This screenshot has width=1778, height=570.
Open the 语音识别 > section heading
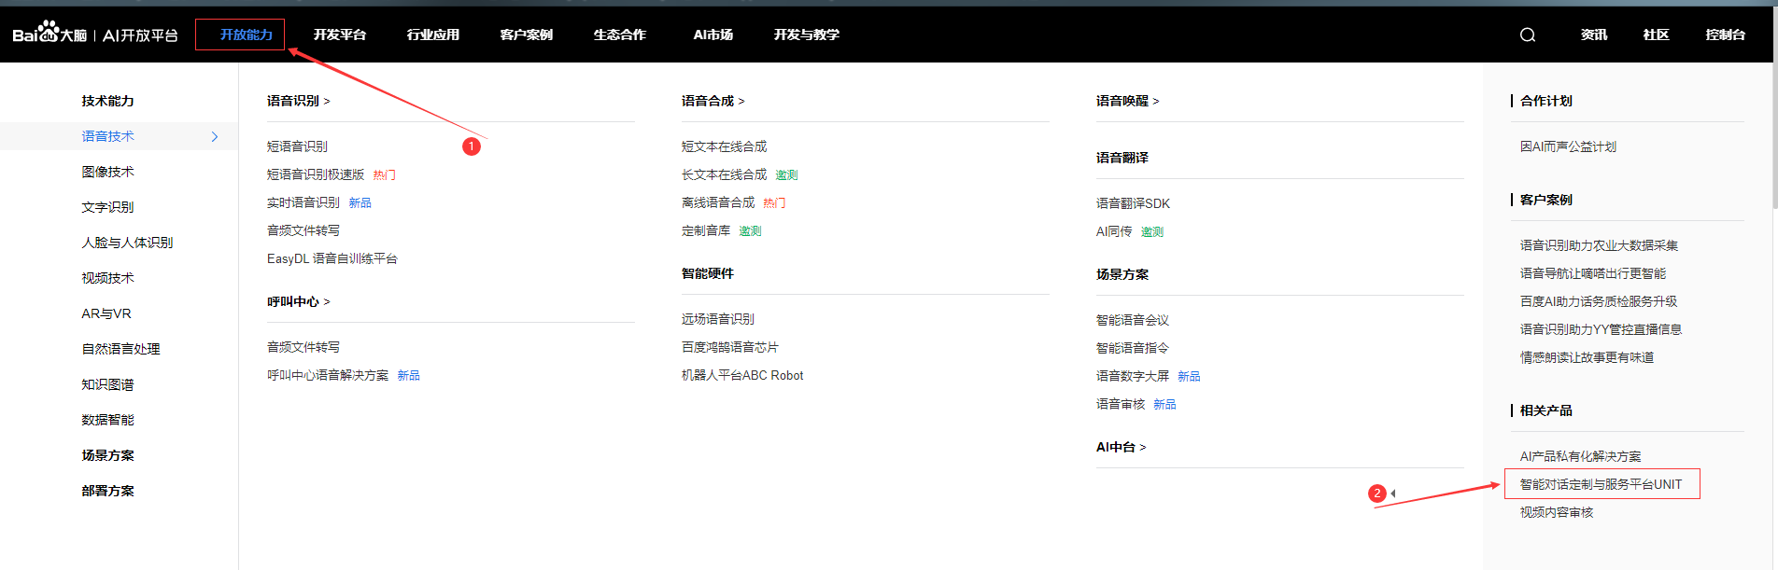click(299, 101)
